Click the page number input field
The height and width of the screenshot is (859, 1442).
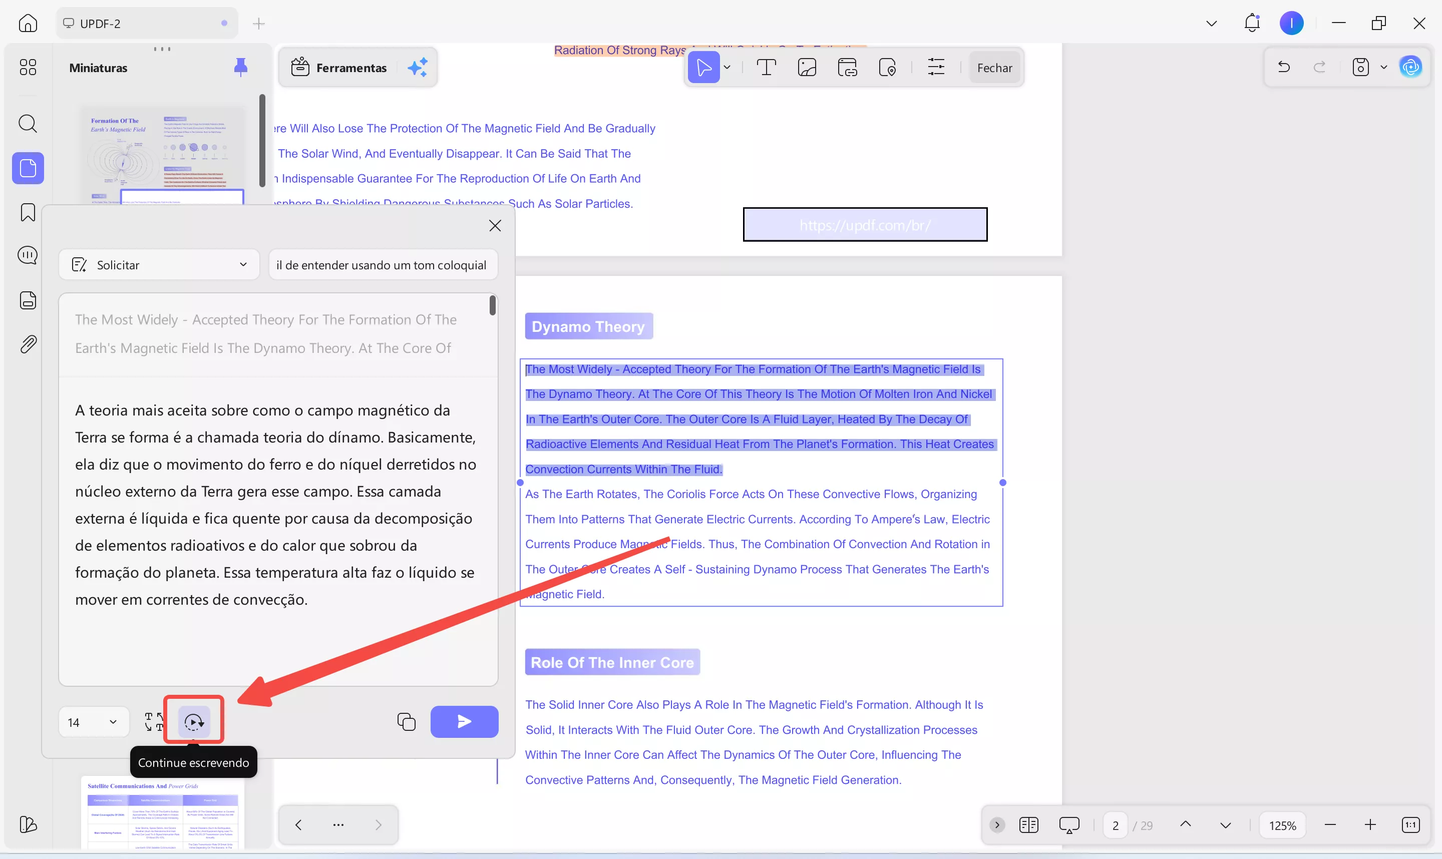[x=1115, y=825]
